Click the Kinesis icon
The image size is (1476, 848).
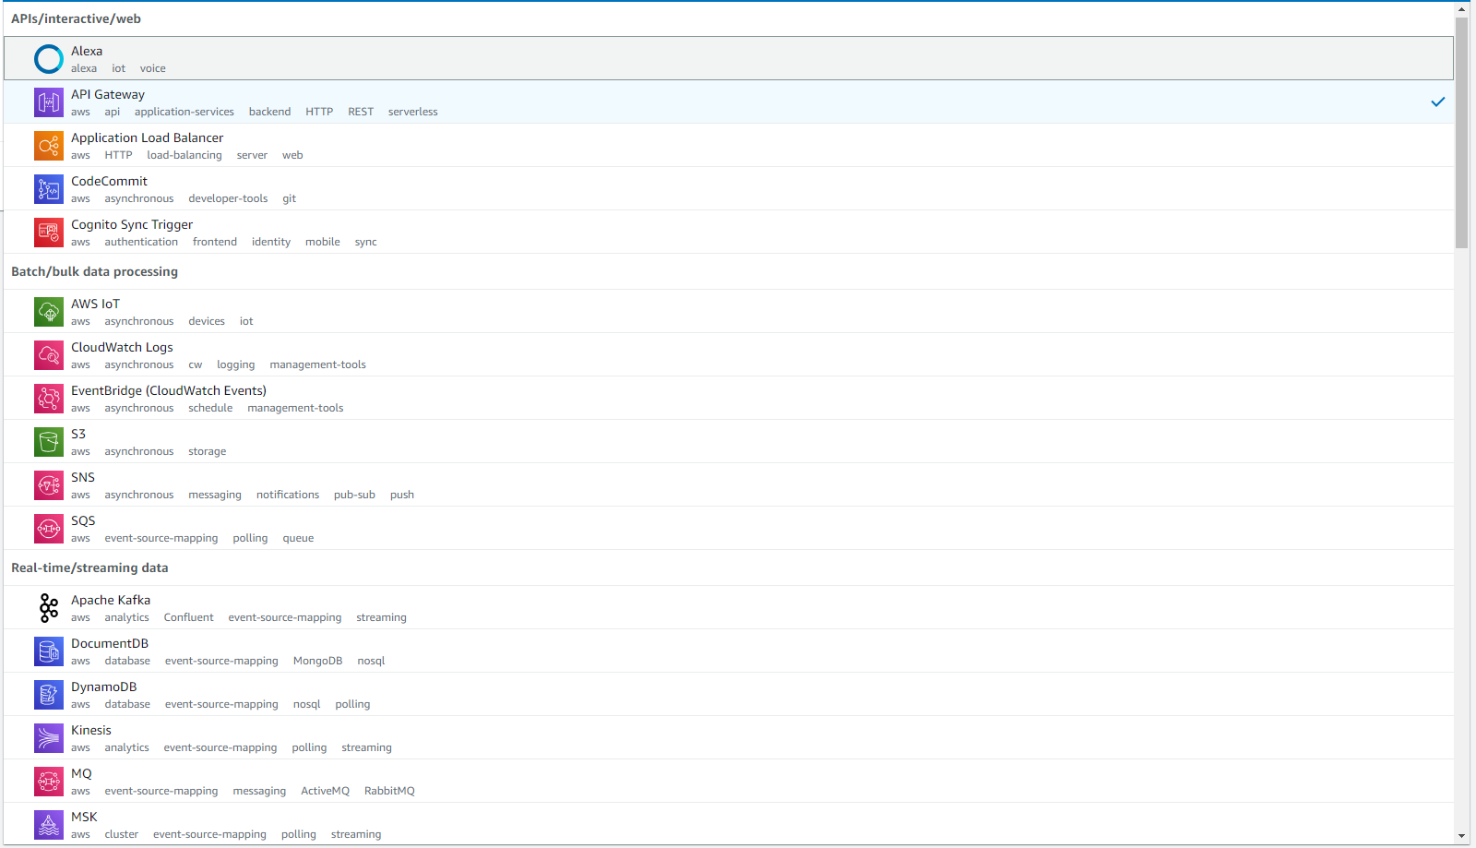[49, 738]
